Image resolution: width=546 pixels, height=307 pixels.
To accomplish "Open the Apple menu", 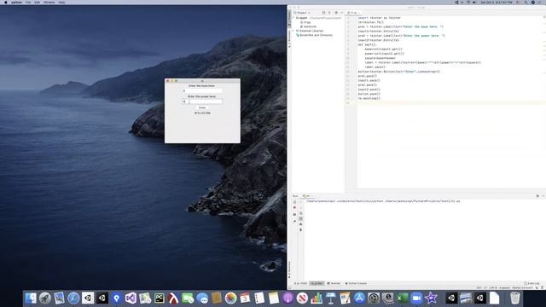I will (6, 3).
